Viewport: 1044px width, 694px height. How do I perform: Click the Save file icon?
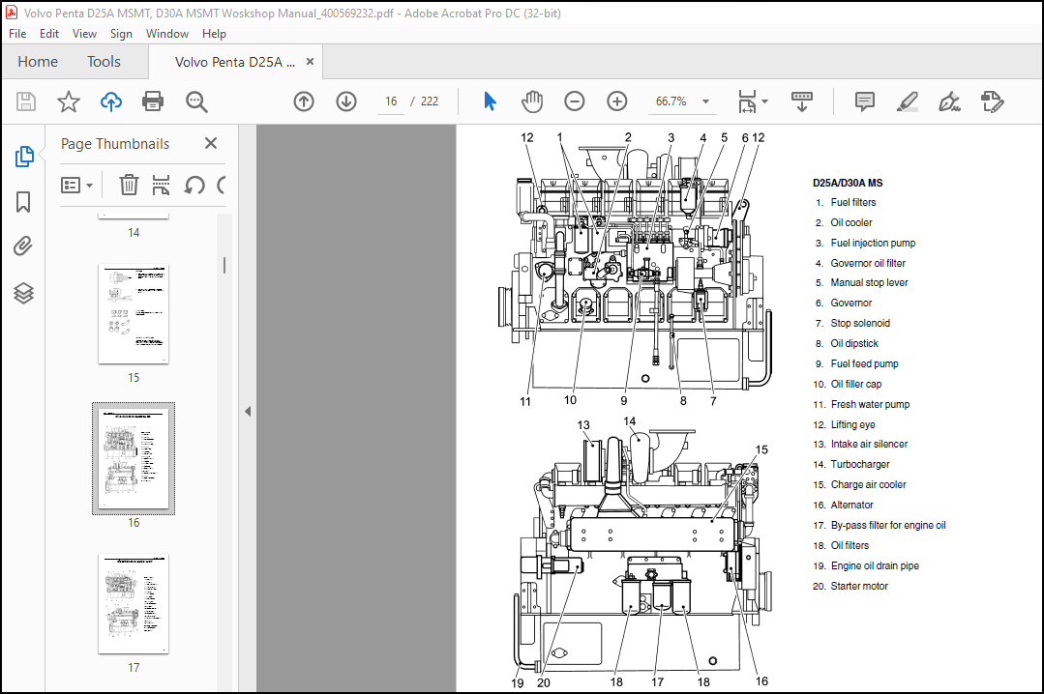pyautogui.click(x=26, y=101)
